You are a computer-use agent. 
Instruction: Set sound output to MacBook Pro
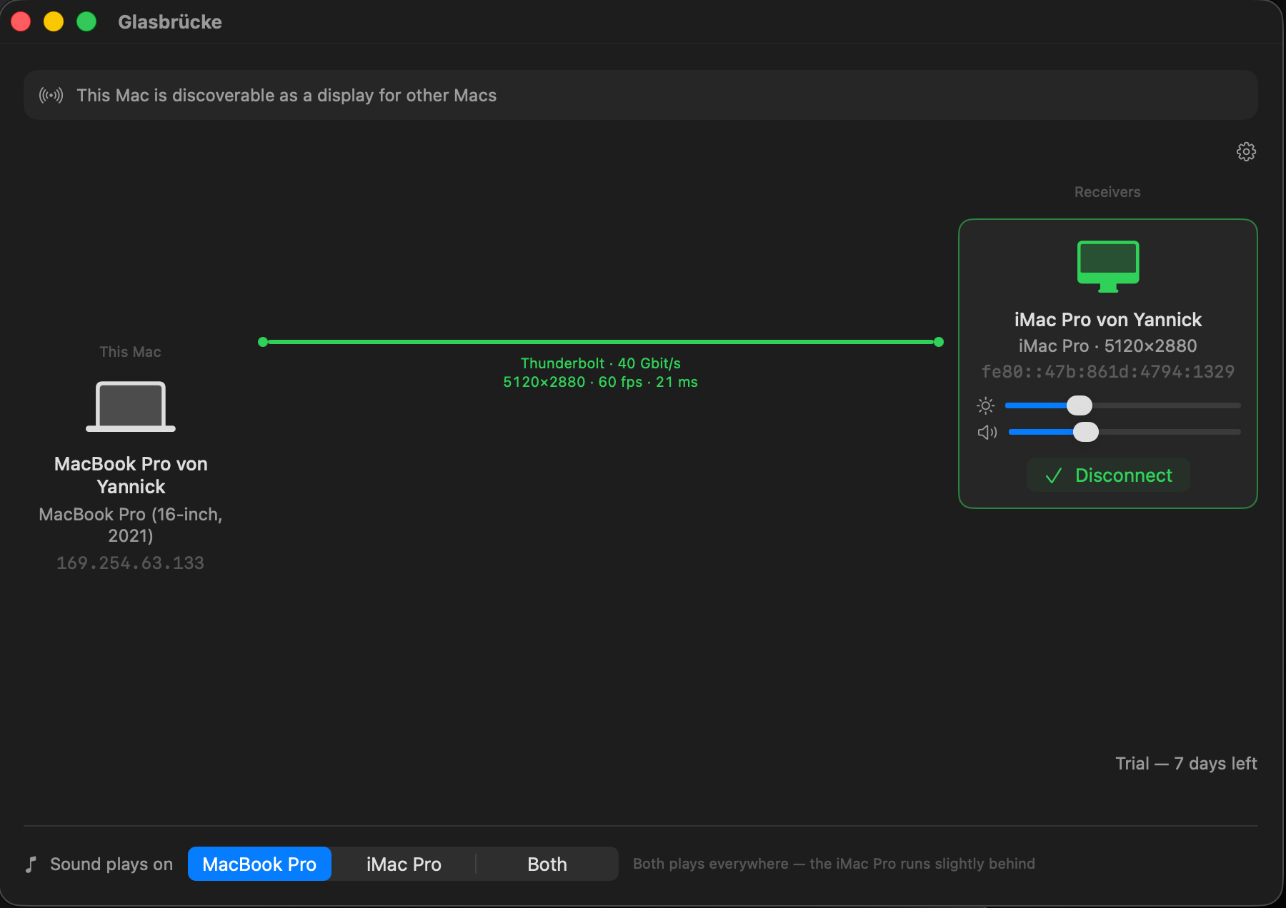(259, 864)
